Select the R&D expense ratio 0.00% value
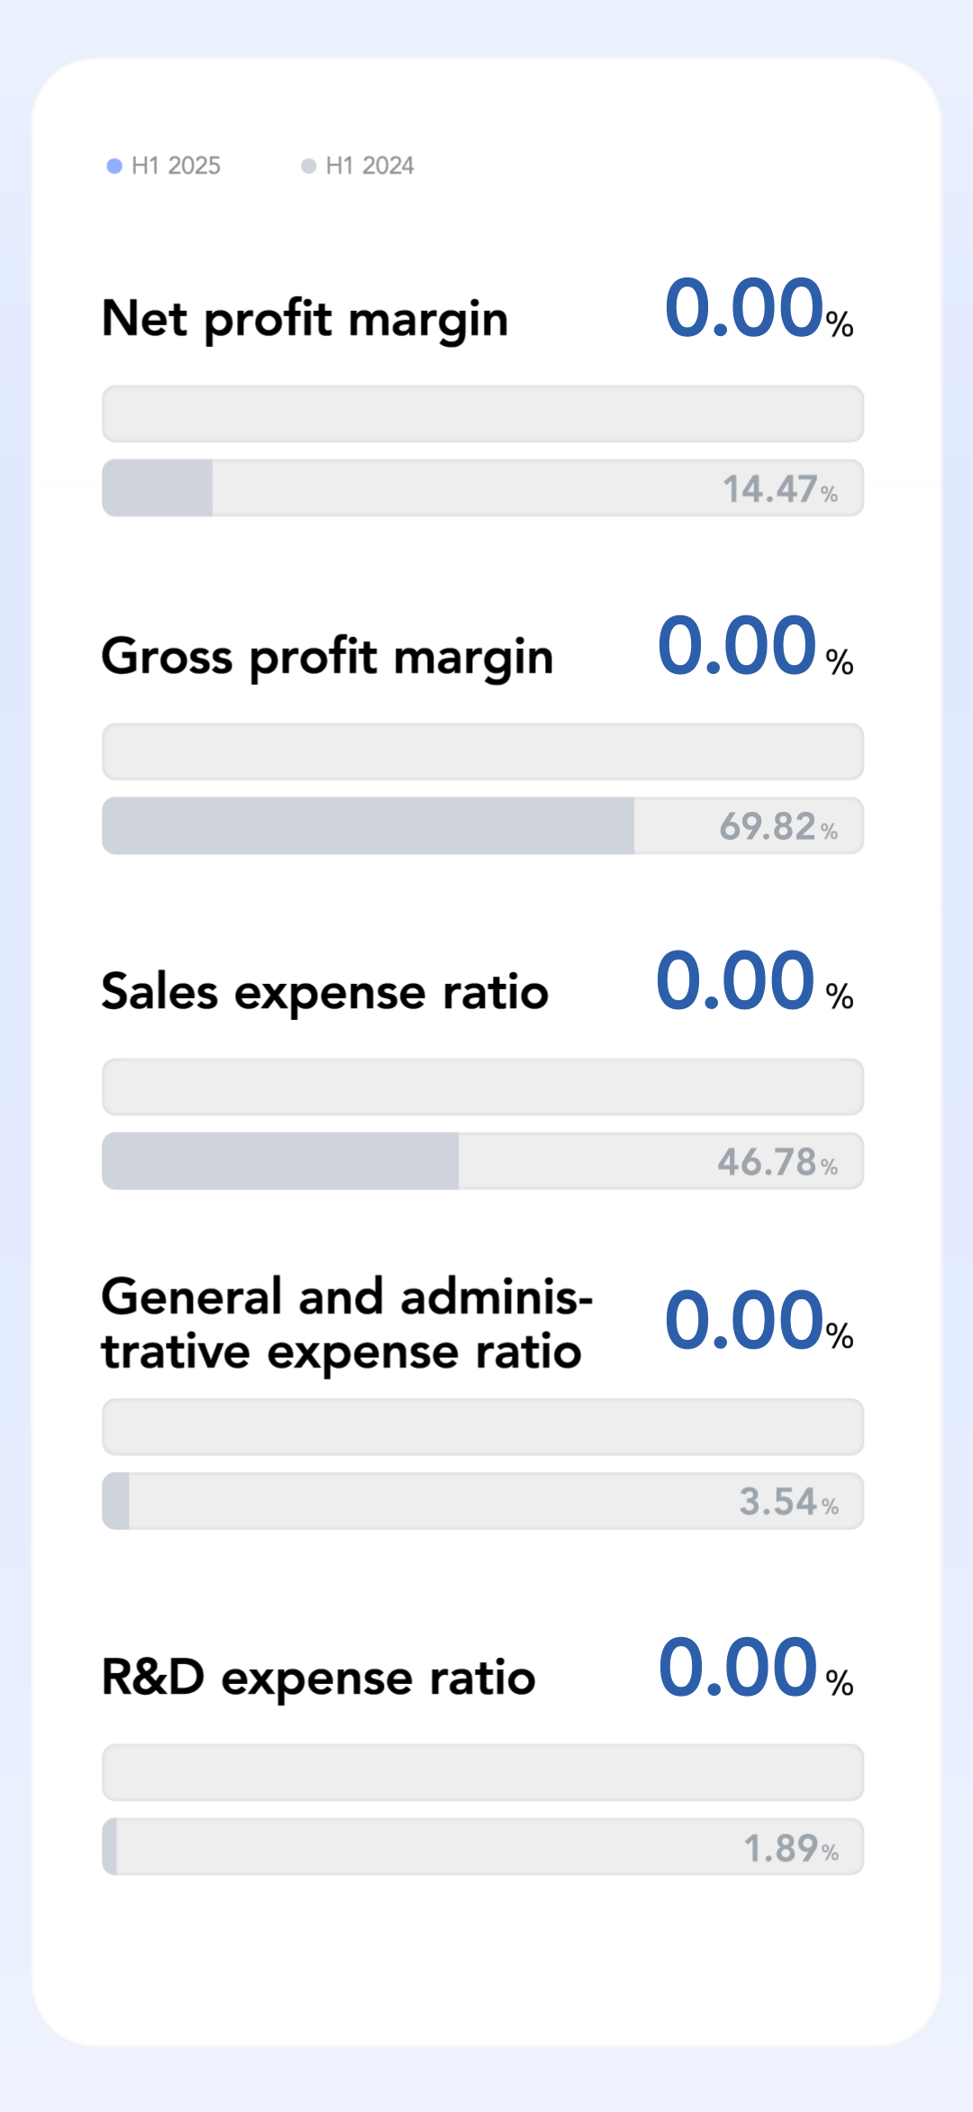This screenshot has height=2112, width=973. (755, 1669)
